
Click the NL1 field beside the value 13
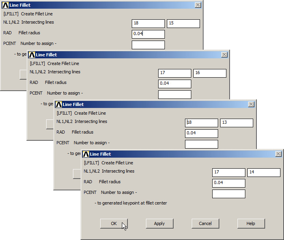tap(202, 123)
